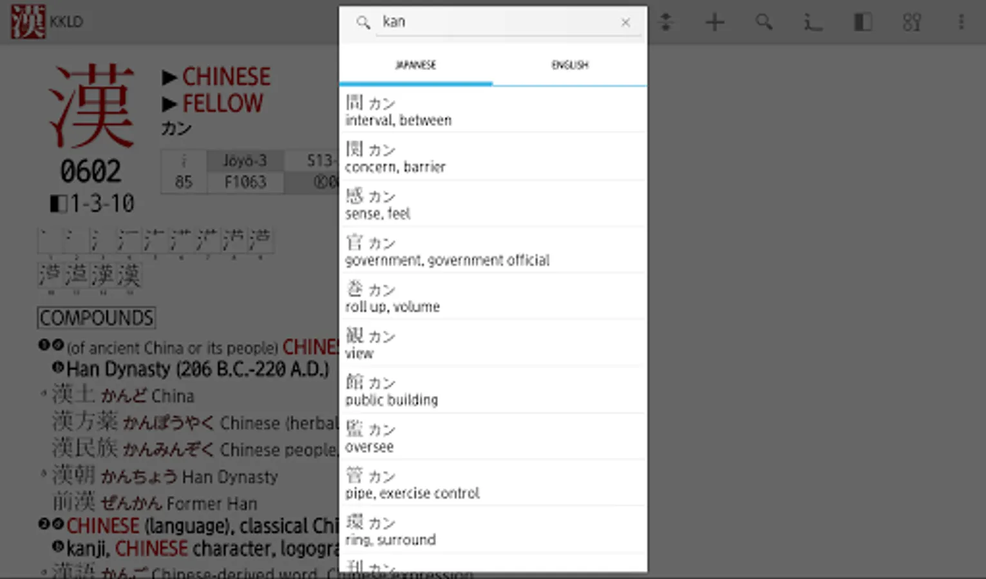This screenshot has width=986, height=579.
Task: Select result 官 government official
Action: (x=493, y=250)
